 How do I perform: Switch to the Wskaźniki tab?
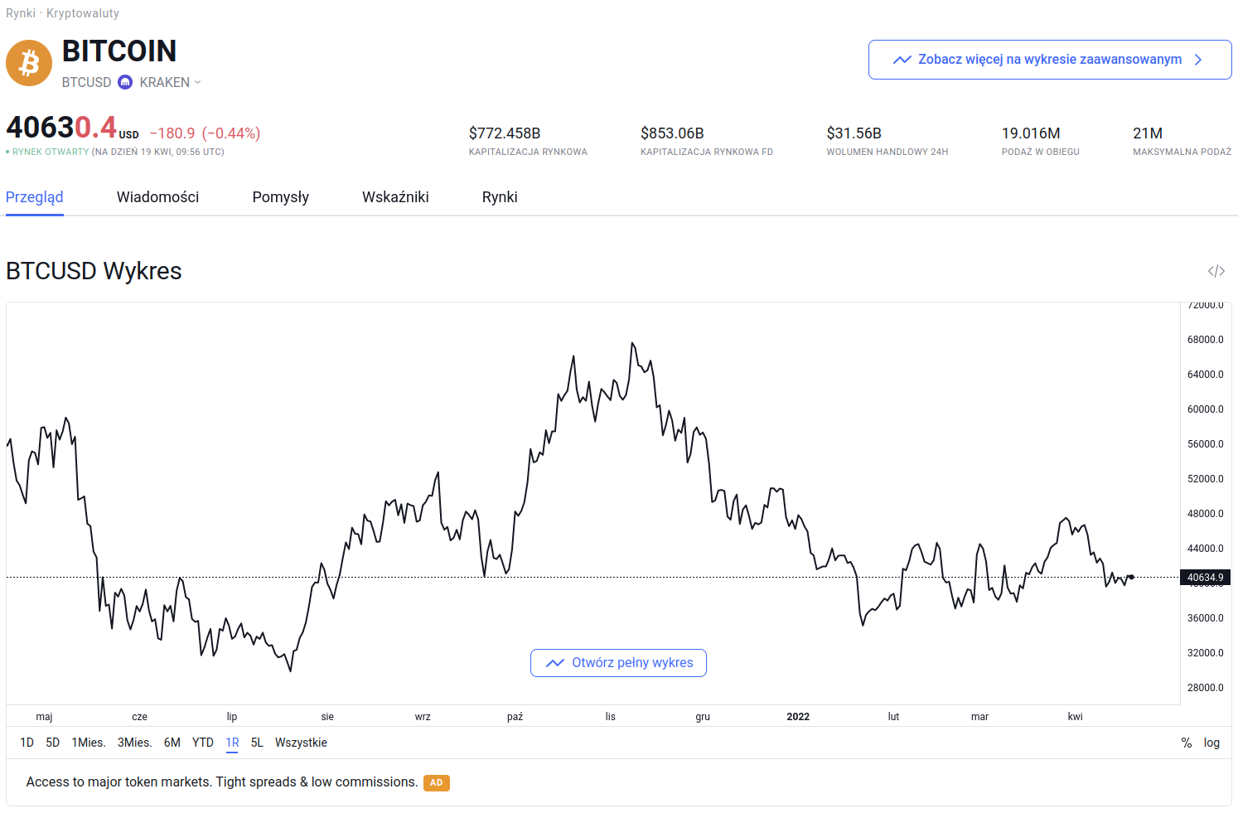(395, 196)
